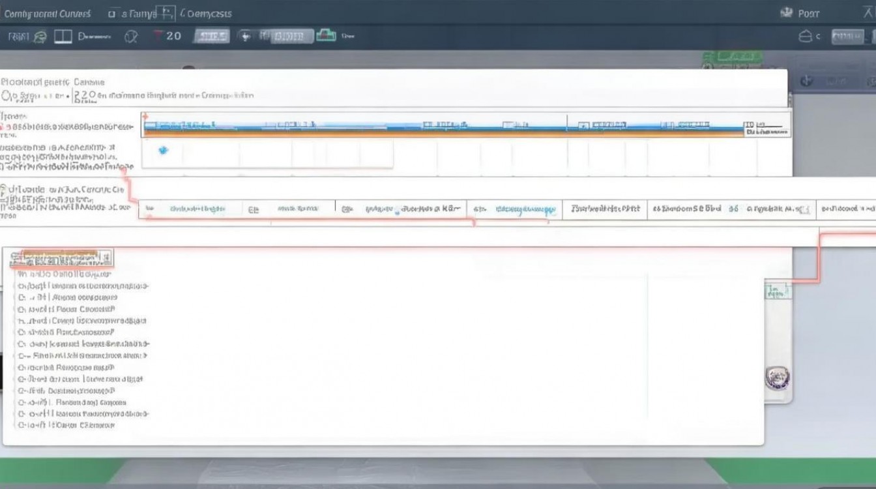Select the last radio item in the list
Image resolution: width=876 pixels, height=489 pixels.
point(22,425)
